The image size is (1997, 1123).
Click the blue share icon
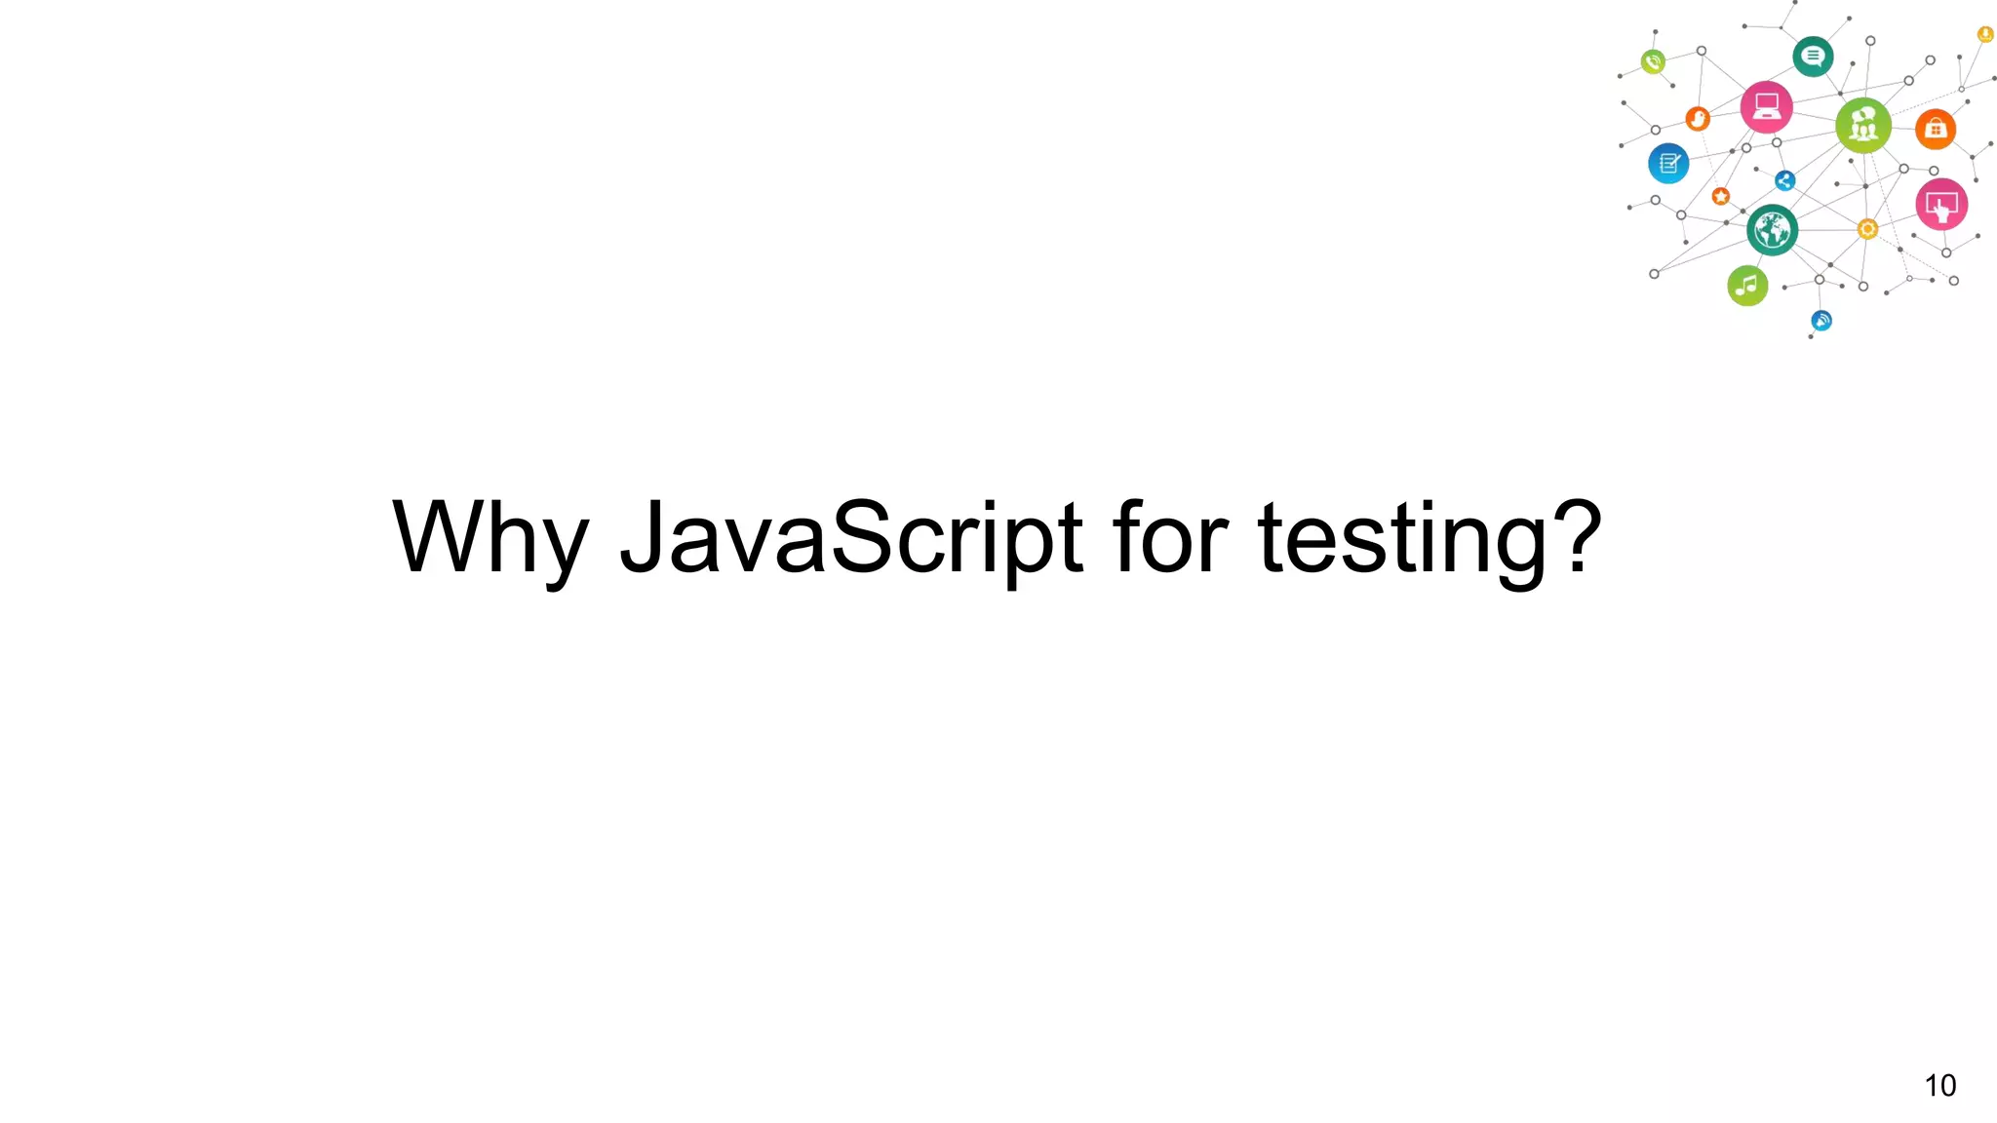[1784, 180]
